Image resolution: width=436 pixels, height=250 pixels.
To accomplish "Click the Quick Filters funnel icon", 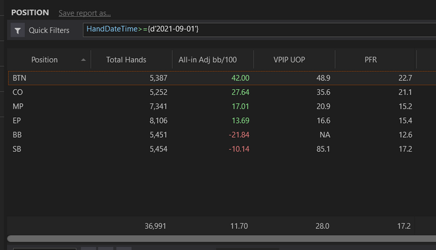I will (x=17, y=31).
